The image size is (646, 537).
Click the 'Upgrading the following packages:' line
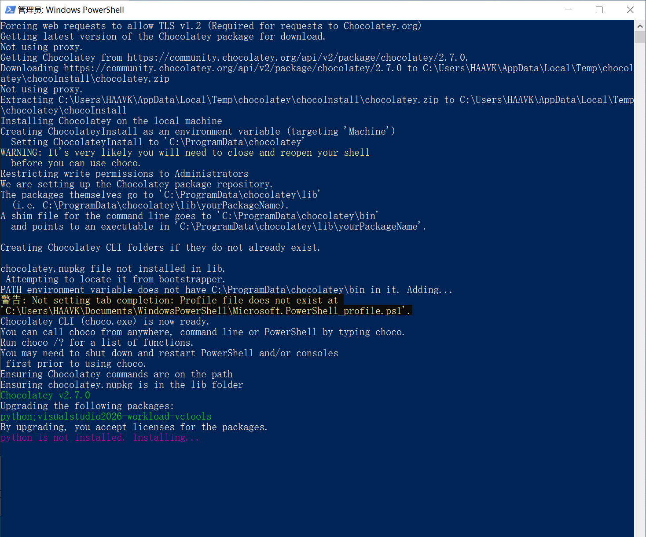point(87,406)
